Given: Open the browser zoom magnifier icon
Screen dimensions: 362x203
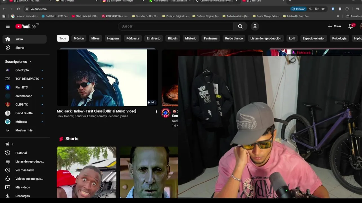Looking at the screenshot, I should [x=310, y=9].
